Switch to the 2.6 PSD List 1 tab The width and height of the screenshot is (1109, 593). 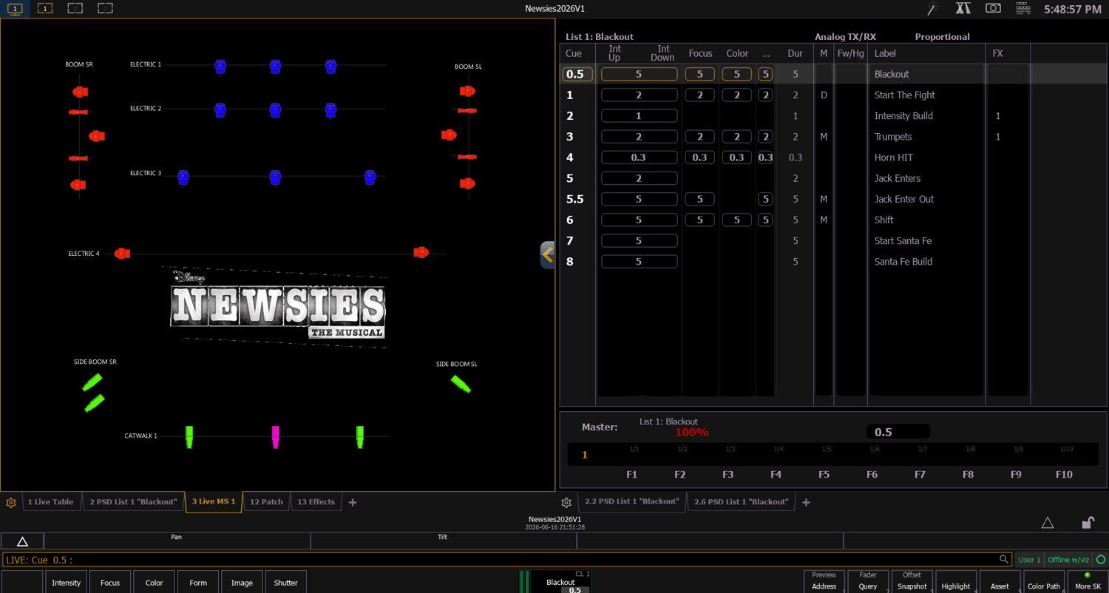click(x=741, y=502)
